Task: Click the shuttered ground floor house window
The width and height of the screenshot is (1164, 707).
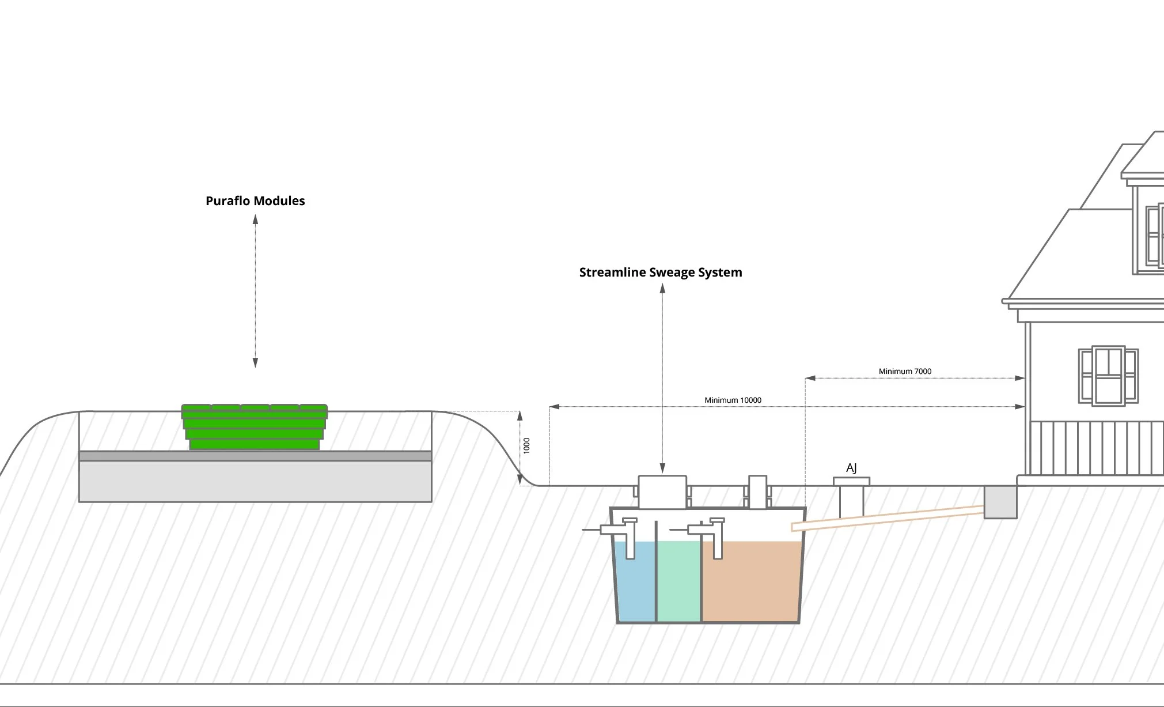Action: click(1108, 376)
